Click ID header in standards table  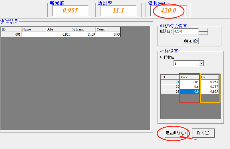170,77
